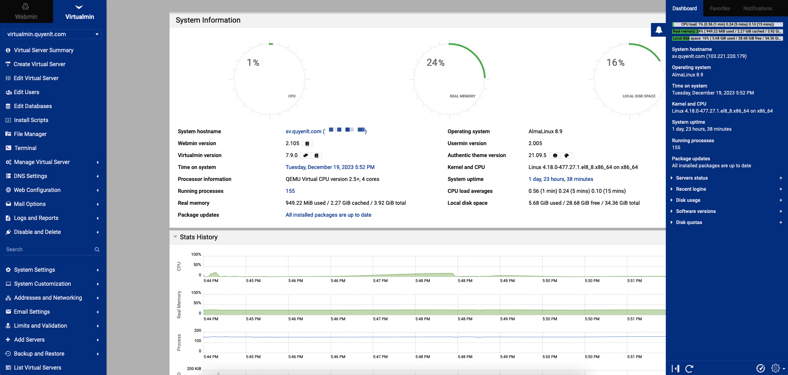Open the gear settings icon
The image size is (788, 375).
click(x=776, y=368)
